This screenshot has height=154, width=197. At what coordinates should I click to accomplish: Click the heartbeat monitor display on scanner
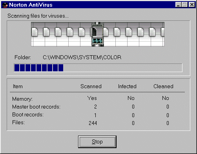[x=97, y=41]
